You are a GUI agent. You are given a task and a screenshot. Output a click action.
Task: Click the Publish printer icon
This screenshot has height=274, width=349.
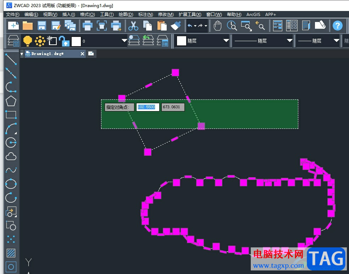pyautogui.click(x=116, y=26)
